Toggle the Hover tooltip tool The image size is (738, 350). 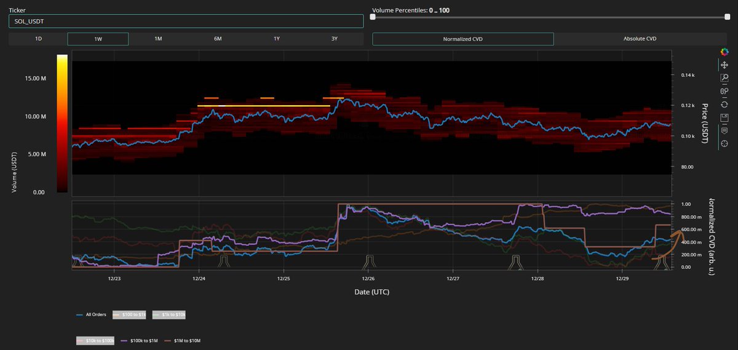(724, 130)
